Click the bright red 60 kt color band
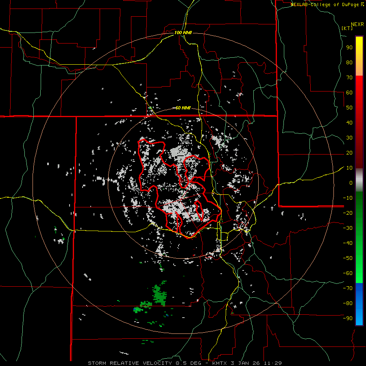 click(x=359, y=93)
